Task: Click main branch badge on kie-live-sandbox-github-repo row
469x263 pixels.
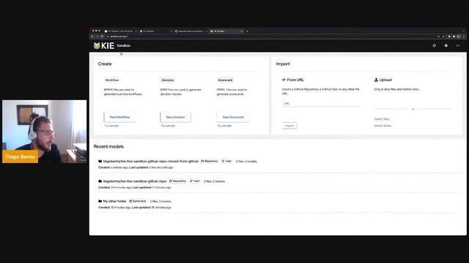Action: (x=195, y=181)
